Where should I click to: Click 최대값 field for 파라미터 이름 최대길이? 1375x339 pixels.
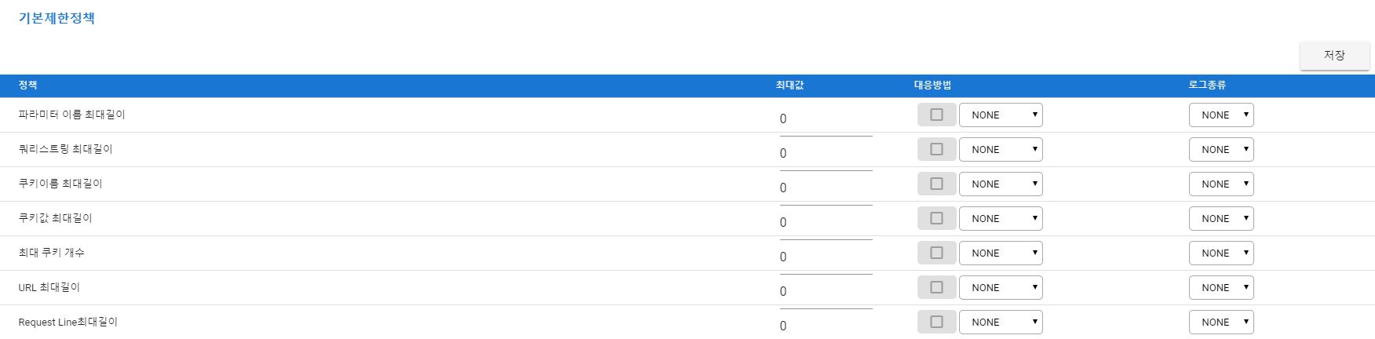pos(826,119)
